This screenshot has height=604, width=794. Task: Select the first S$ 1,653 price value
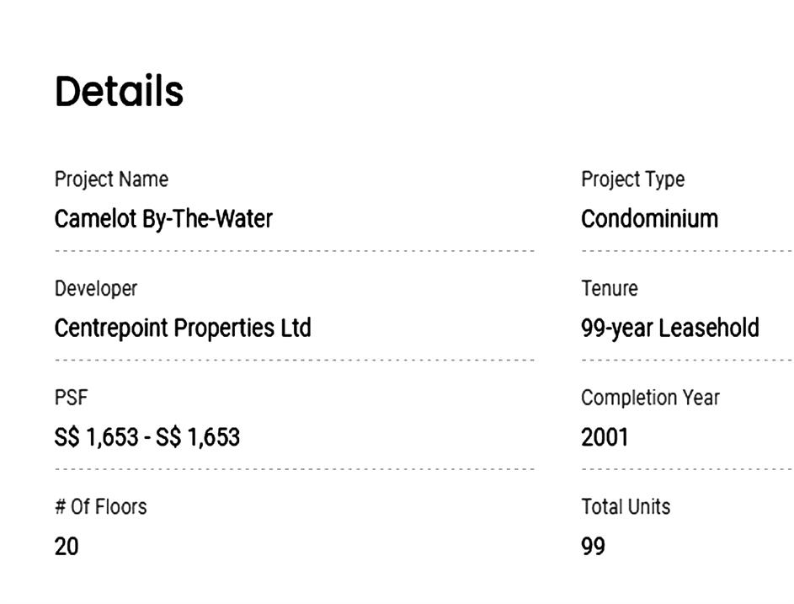(97, 437)
